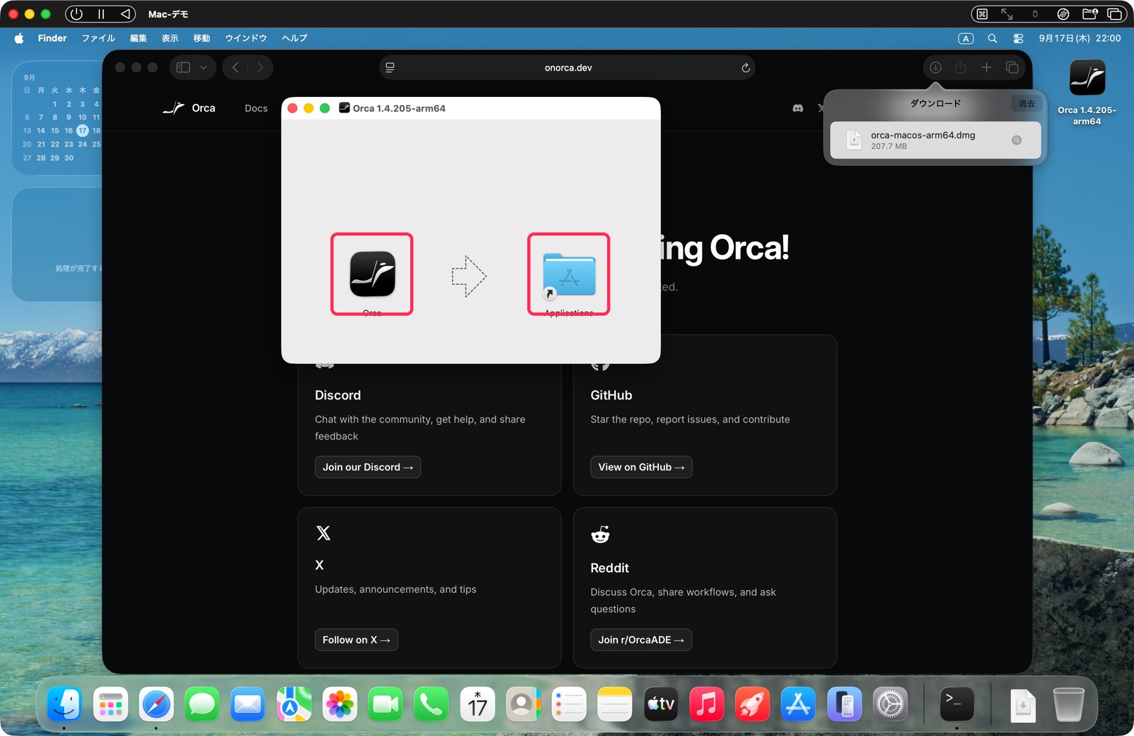The width and height of the screenshot is (1134, 736).
Task: Open Spotlight search in the menu bar
Action: click(x=992, y=38)
